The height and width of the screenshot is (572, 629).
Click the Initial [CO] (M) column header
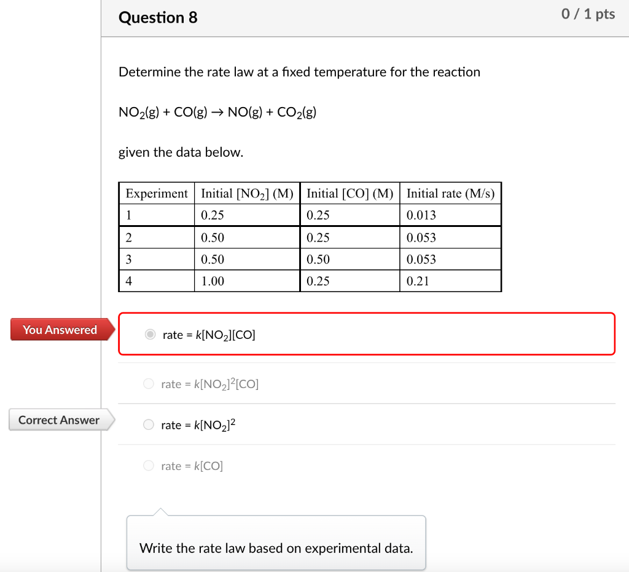(350, 194)
